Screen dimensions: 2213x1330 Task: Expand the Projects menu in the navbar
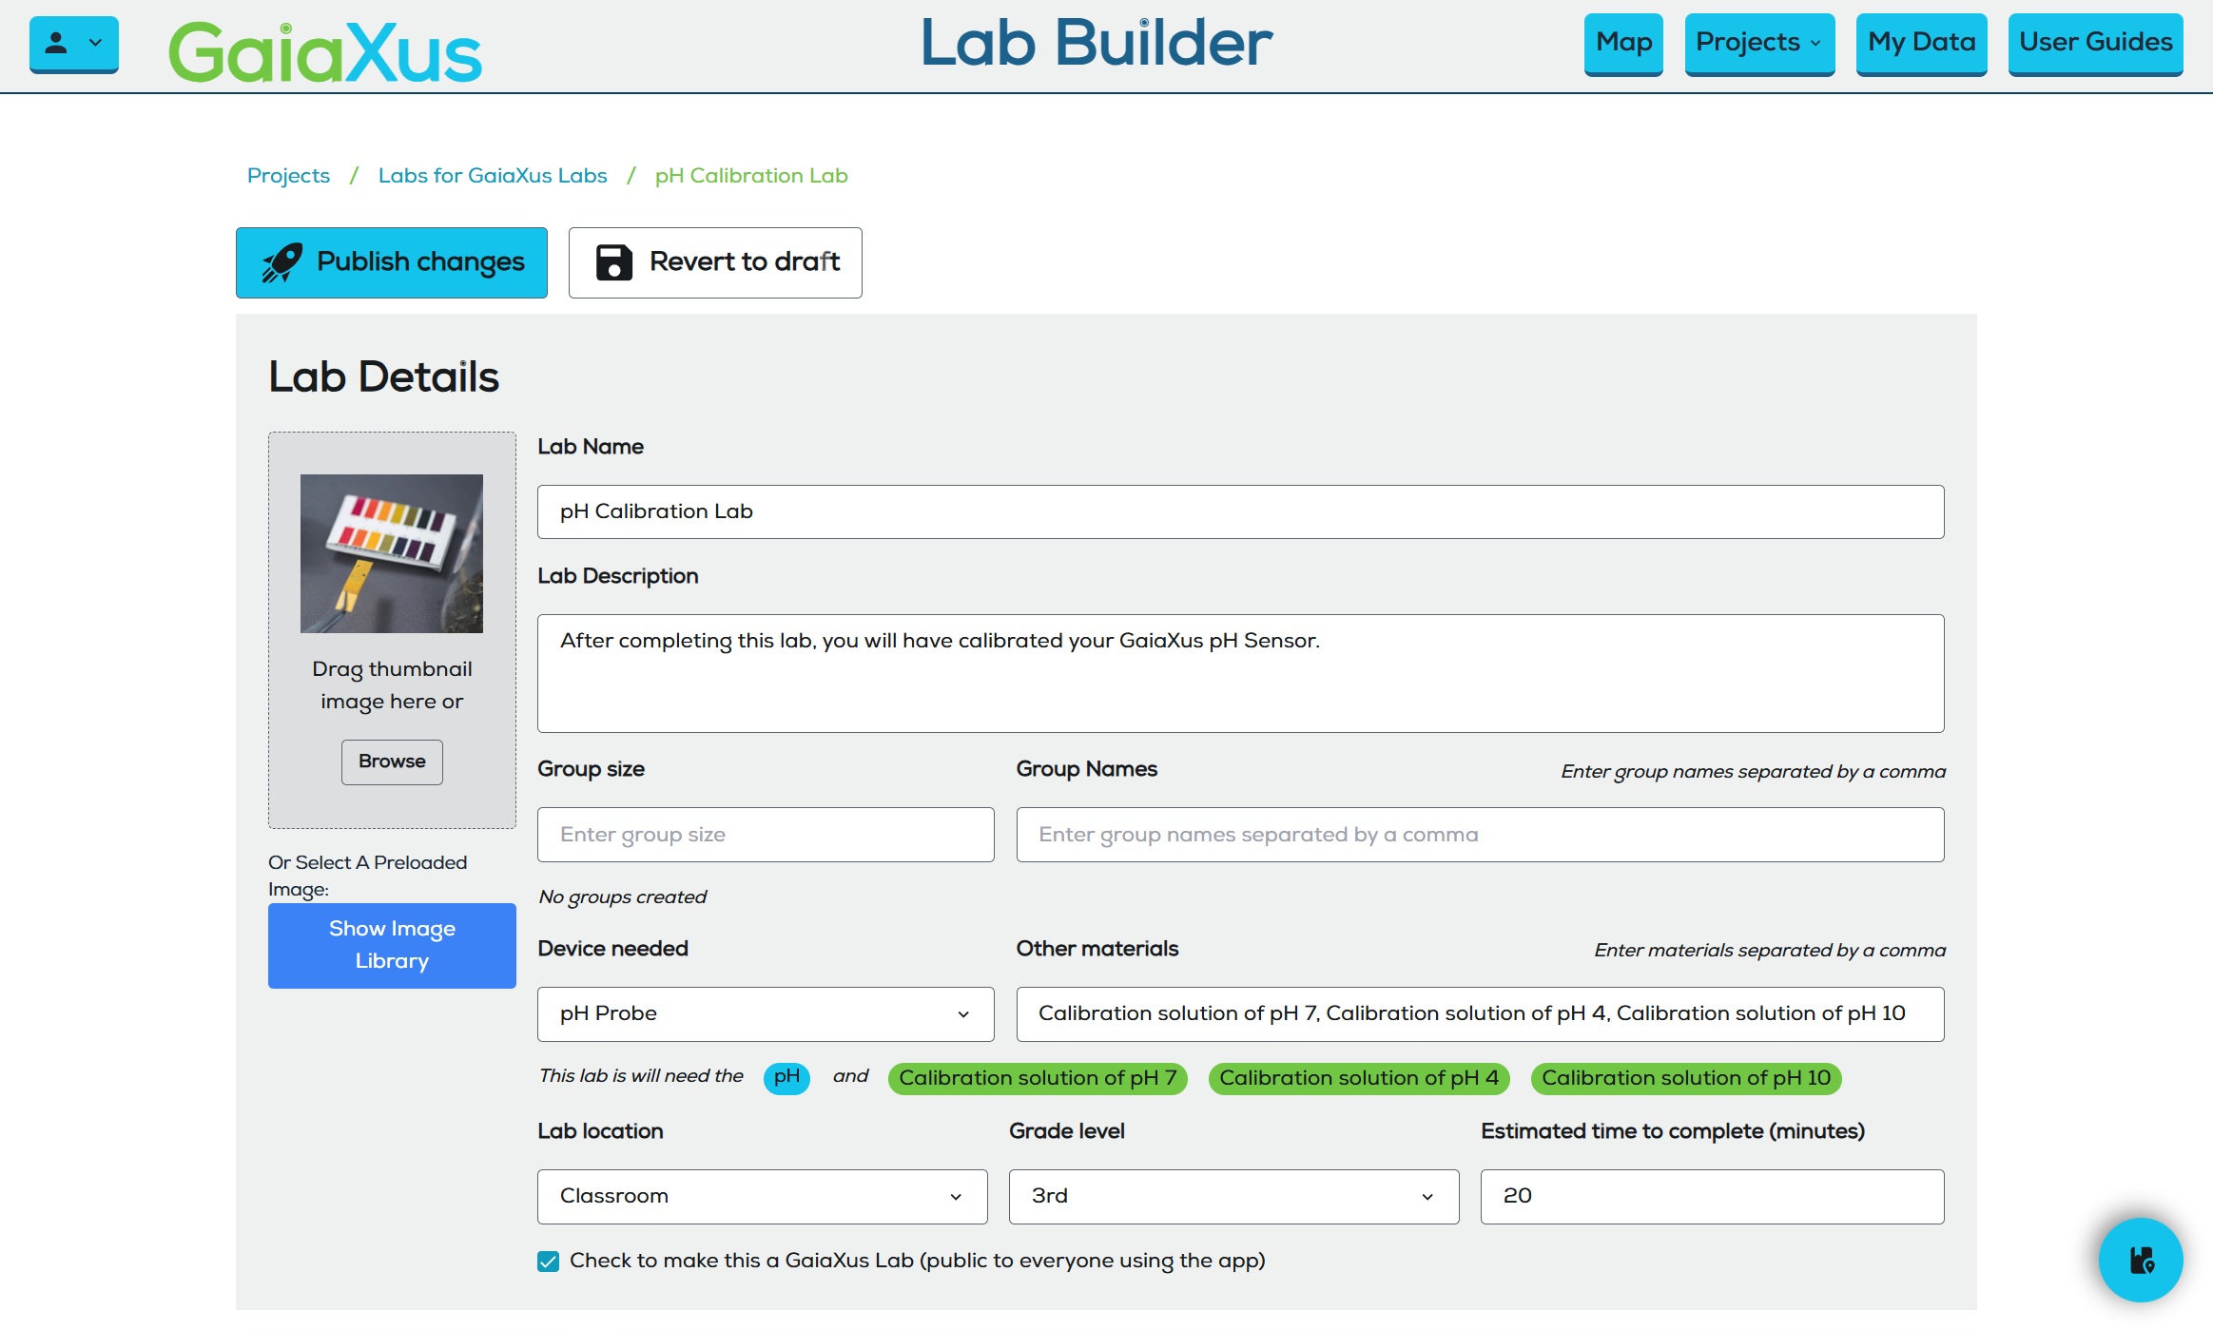point(1759,43)
